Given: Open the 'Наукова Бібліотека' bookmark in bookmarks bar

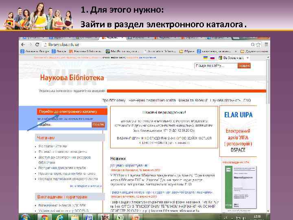Looking at the screenshot, I should click(x=85, y=51).
